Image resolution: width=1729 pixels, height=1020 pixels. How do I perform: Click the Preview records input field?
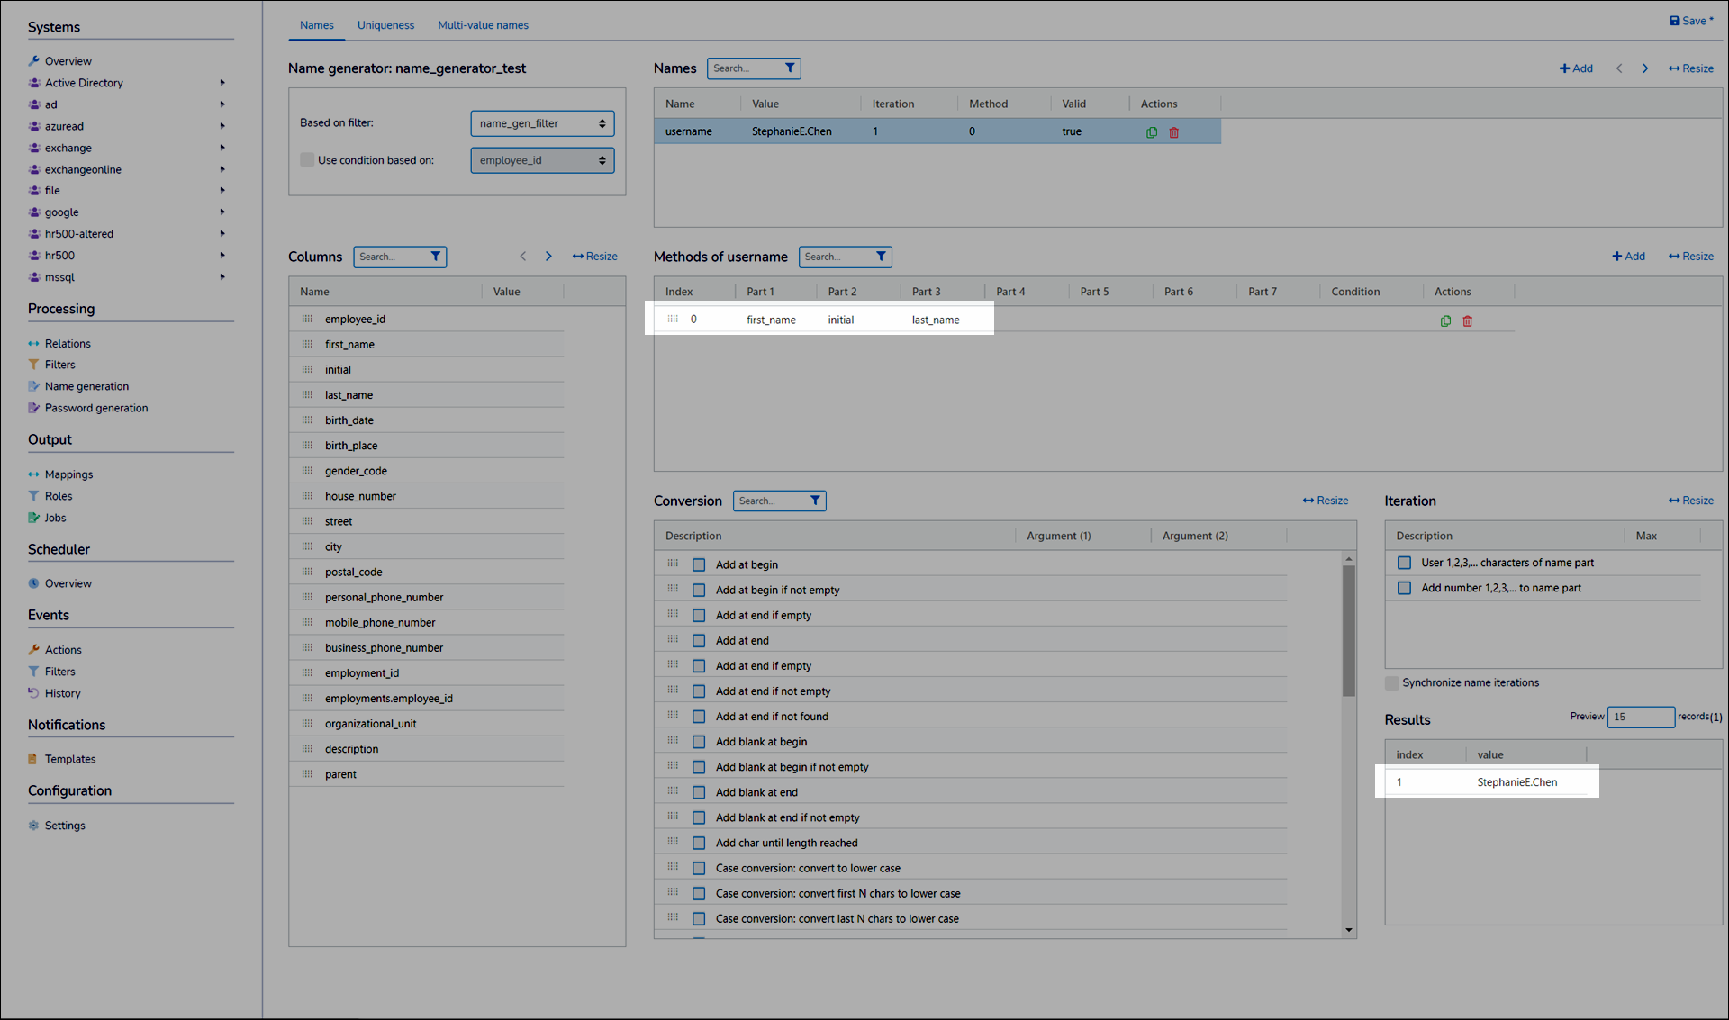point(1641,717)
